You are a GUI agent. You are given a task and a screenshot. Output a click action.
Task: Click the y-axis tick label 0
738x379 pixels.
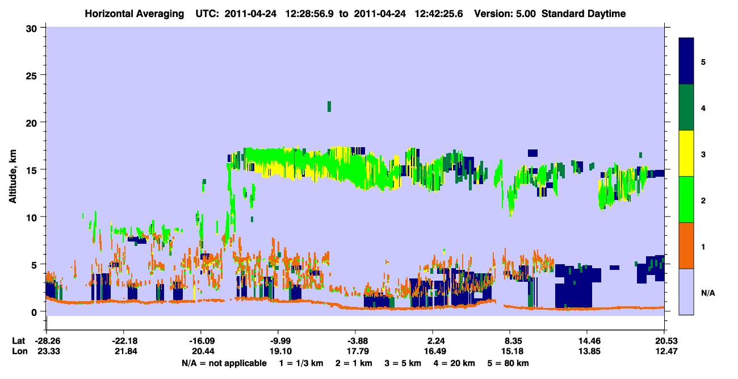point(35,311)
